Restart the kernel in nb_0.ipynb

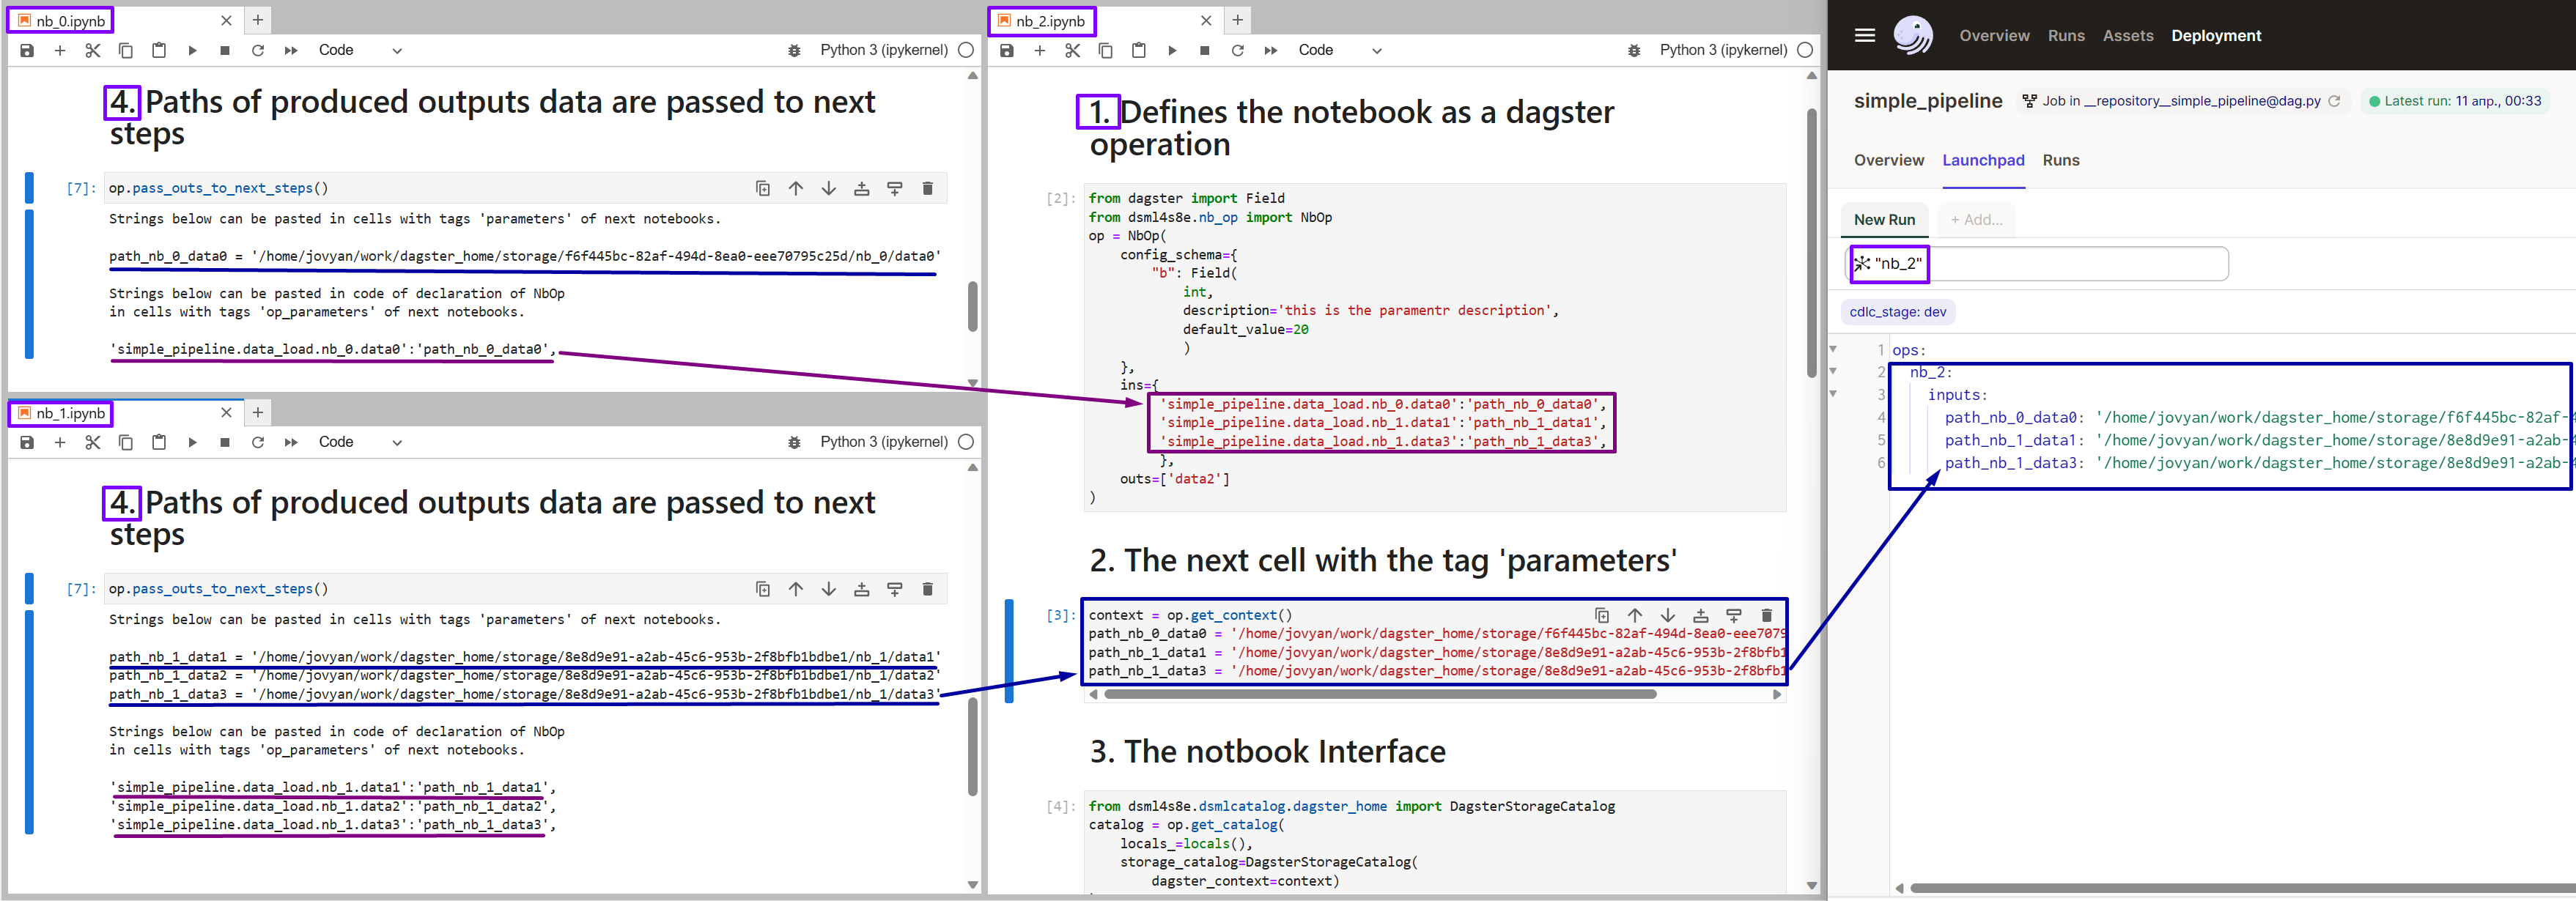coord(258,50)
